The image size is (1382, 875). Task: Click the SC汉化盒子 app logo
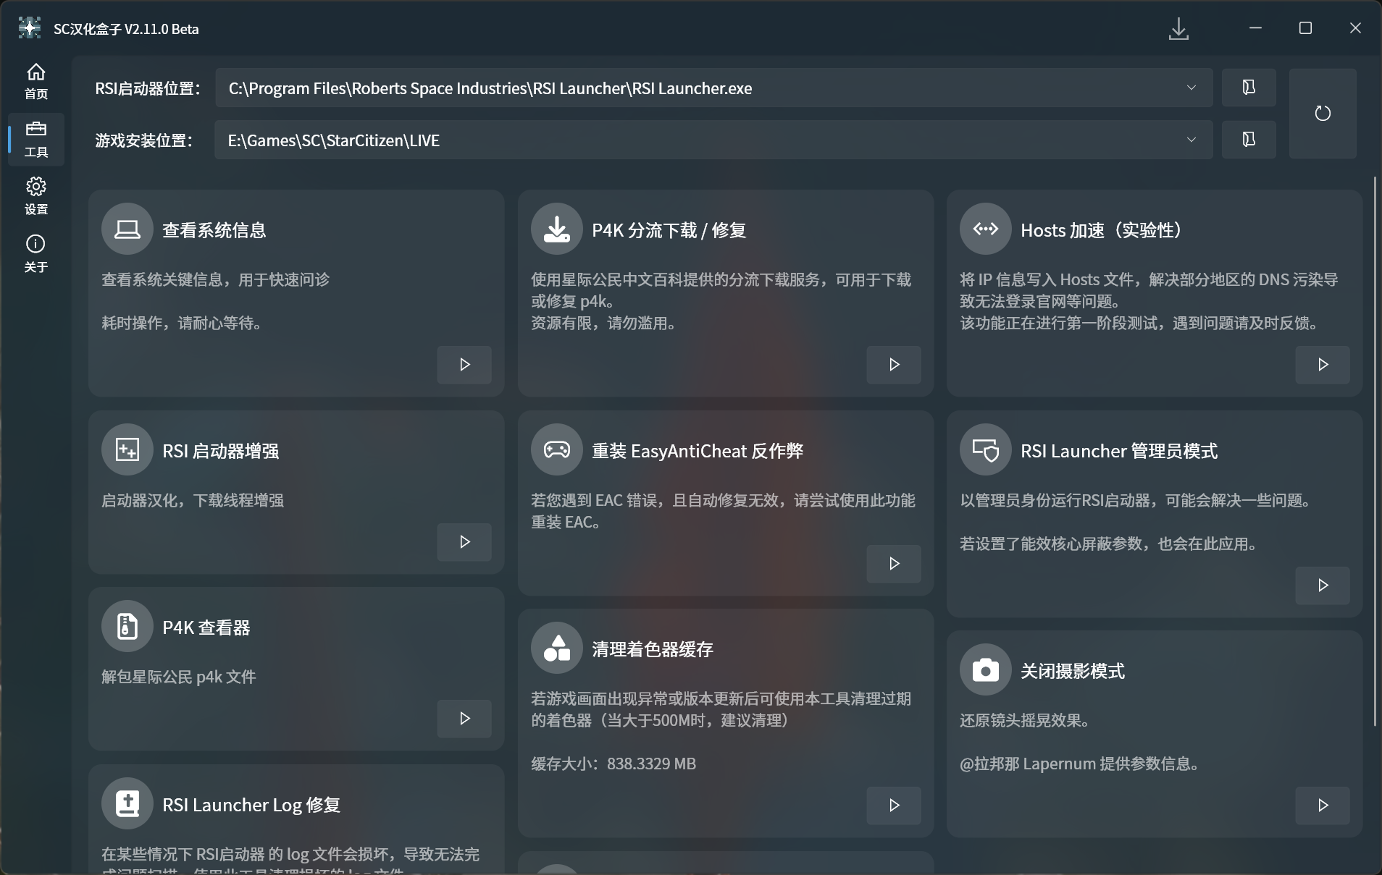point(30,28)
